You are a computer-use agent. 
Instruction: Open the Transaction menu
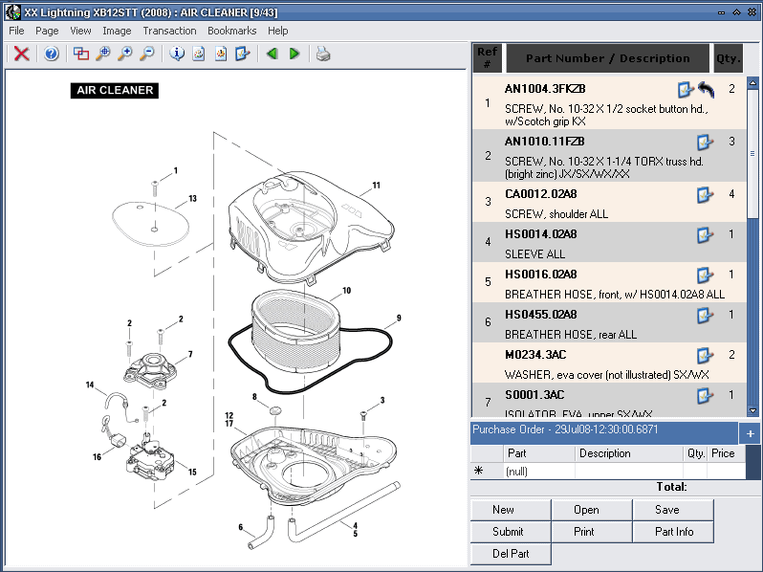pyautogui.click(x=169, y=31)
